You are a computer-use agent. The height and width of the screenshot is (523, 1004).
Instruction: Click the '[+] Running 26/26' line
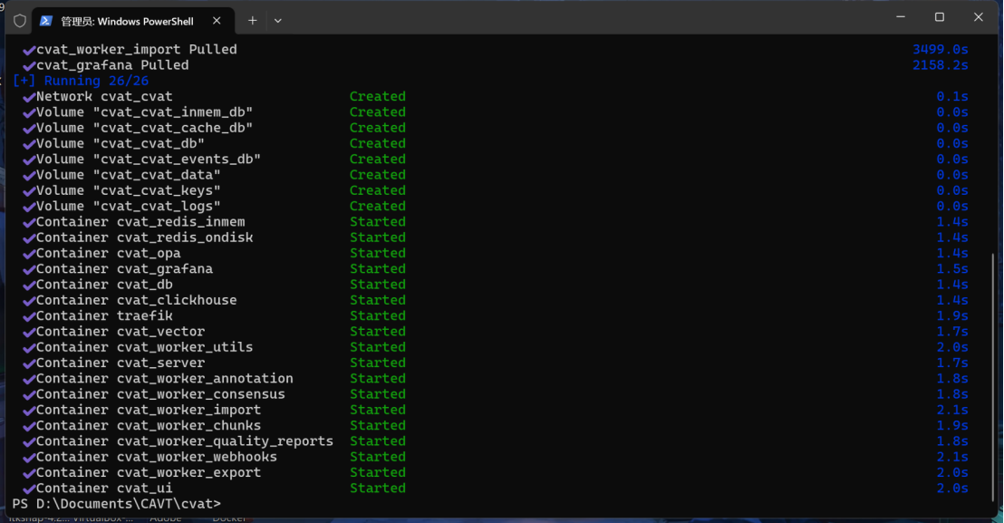click(81, 81)
